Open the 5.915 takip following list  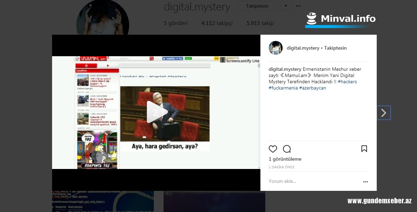pos(260,23)
